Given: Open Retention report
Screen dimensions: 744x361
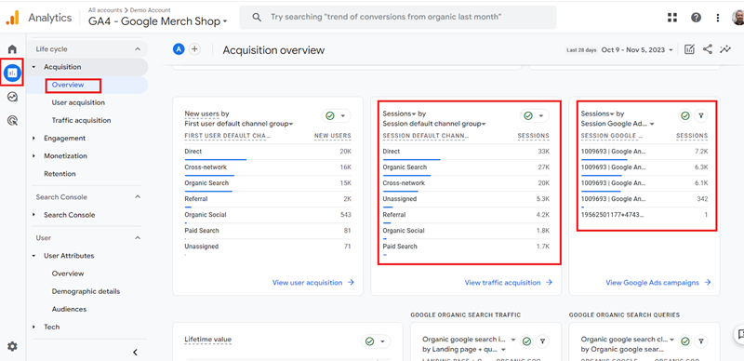Looking at the screenshot, I should point(60,174).
